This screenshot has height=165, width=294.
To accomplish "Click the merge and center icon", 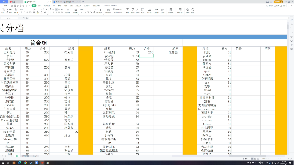I will tap(68, 11).
